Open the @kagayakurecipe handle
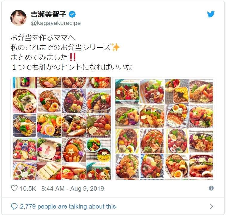 56,23
